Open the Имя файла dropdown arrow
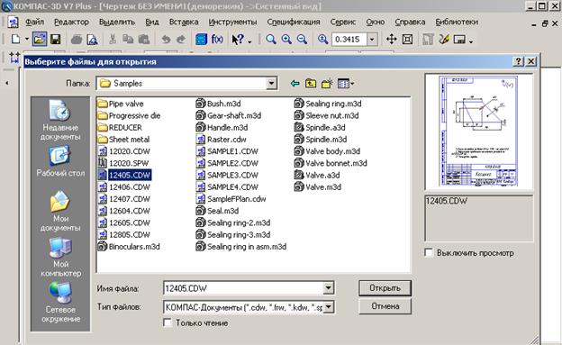562x345 pixels. point(328,288)
